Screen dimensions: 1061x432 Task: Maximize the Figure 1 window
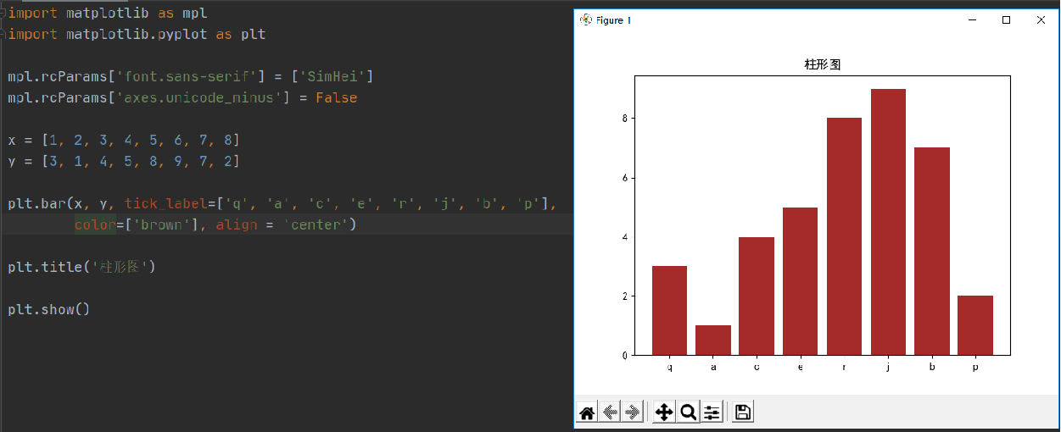(x=1006, y=20)
